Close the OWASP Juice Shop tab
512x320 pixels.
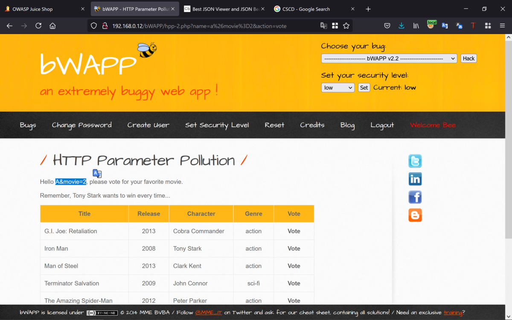tap(83, 9)
